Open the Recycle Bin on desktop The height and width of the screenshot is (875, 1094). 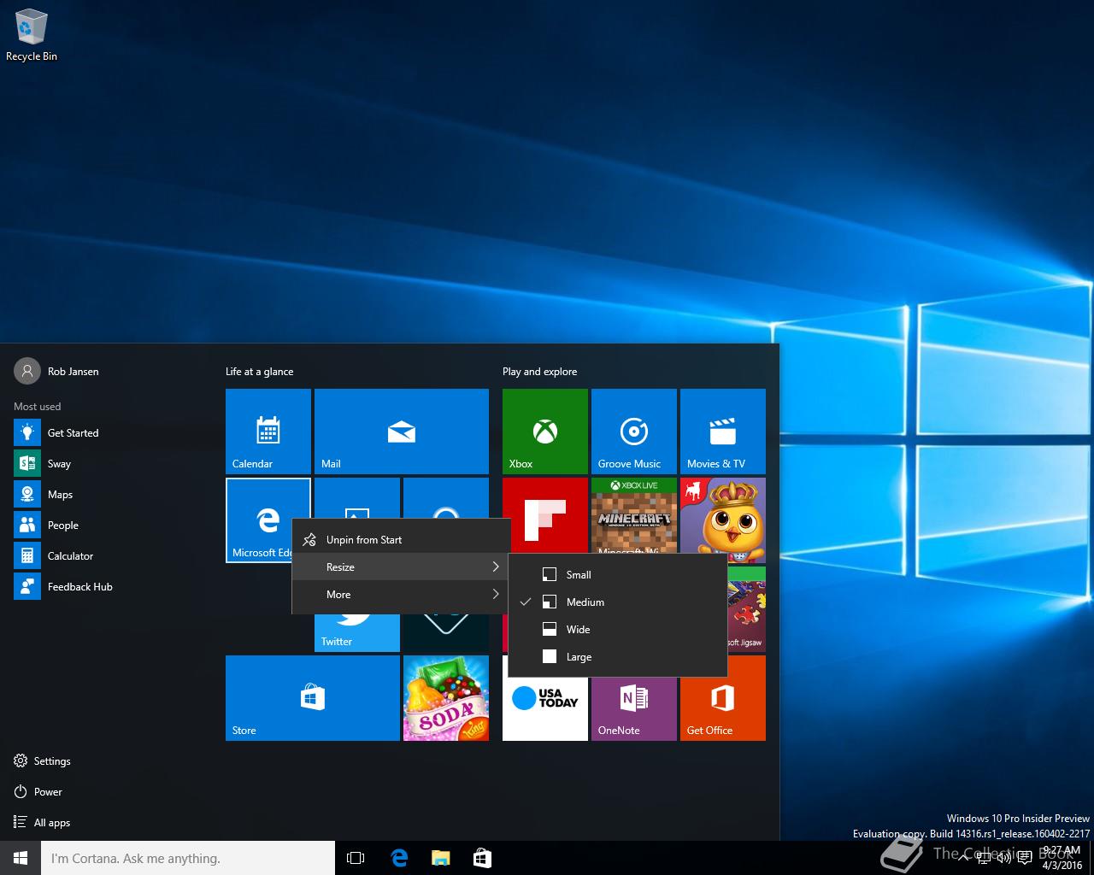[x=32, y=36]
